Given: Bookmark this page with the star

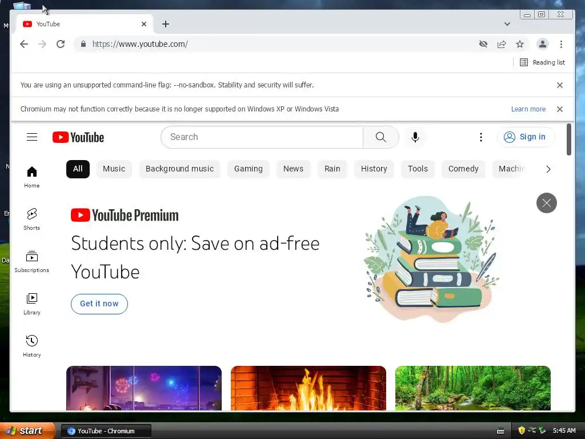Looking at the screenshot, I should coord(520,44).
